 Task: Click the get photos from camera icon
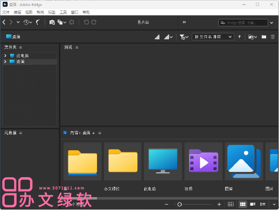pos(52,22)
